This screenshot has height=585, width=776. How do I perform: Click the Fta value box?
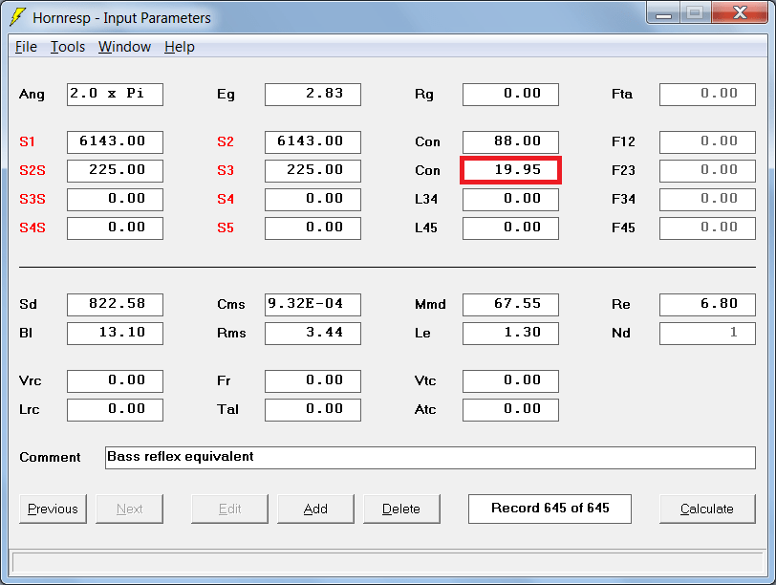[x=708, y=95]
